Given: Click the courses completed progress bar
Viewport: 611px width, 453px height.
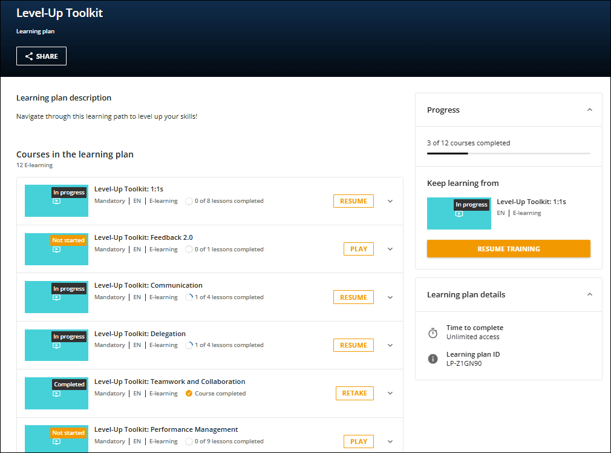Looking at the screenshot, I should [509, 154].
